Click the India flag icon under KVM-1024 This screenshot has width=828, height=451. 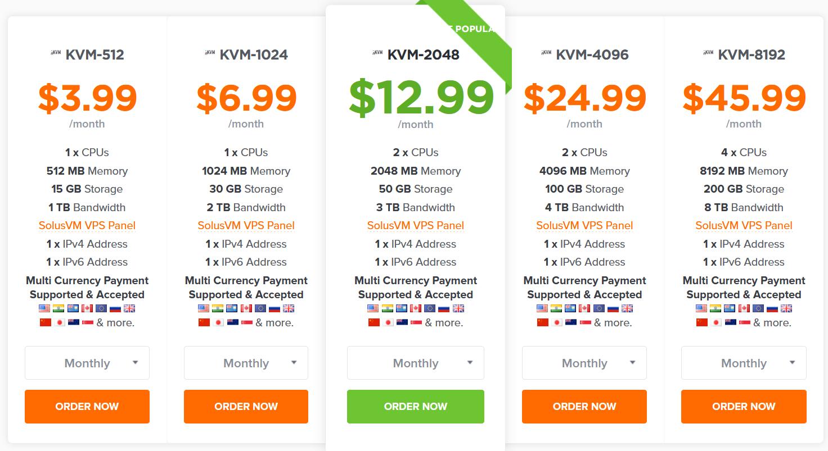(218, 308)
